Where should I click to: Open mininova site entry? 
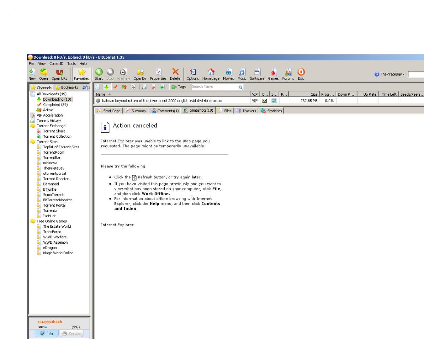pos(50,163)
